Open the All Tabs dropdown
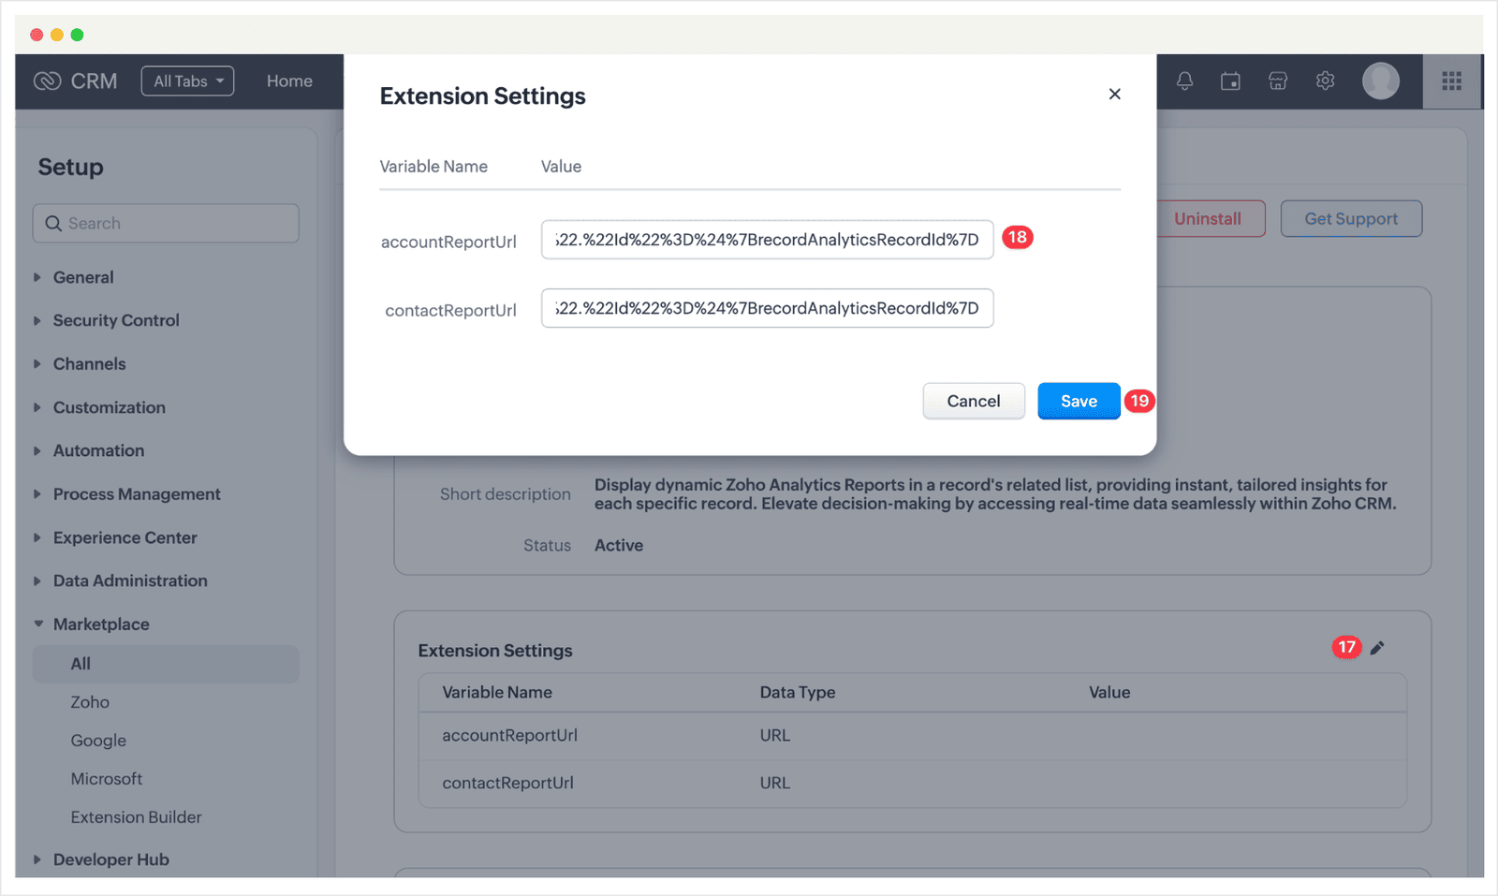Screen dimensions: 1498x896 187,81
